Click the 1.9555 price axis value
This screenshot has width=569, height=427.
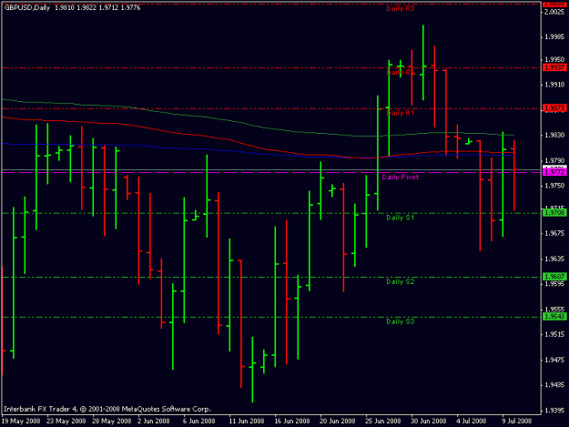[x=554, y=310]
